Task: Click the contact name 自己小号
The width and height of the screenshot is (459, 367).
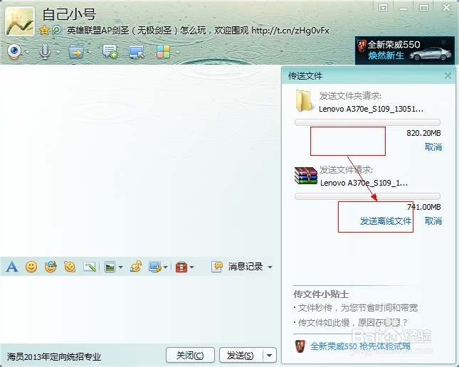Action: click(69, 14)
